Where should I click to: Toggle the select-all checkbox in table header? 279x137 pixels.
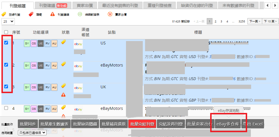click(6, 32)
